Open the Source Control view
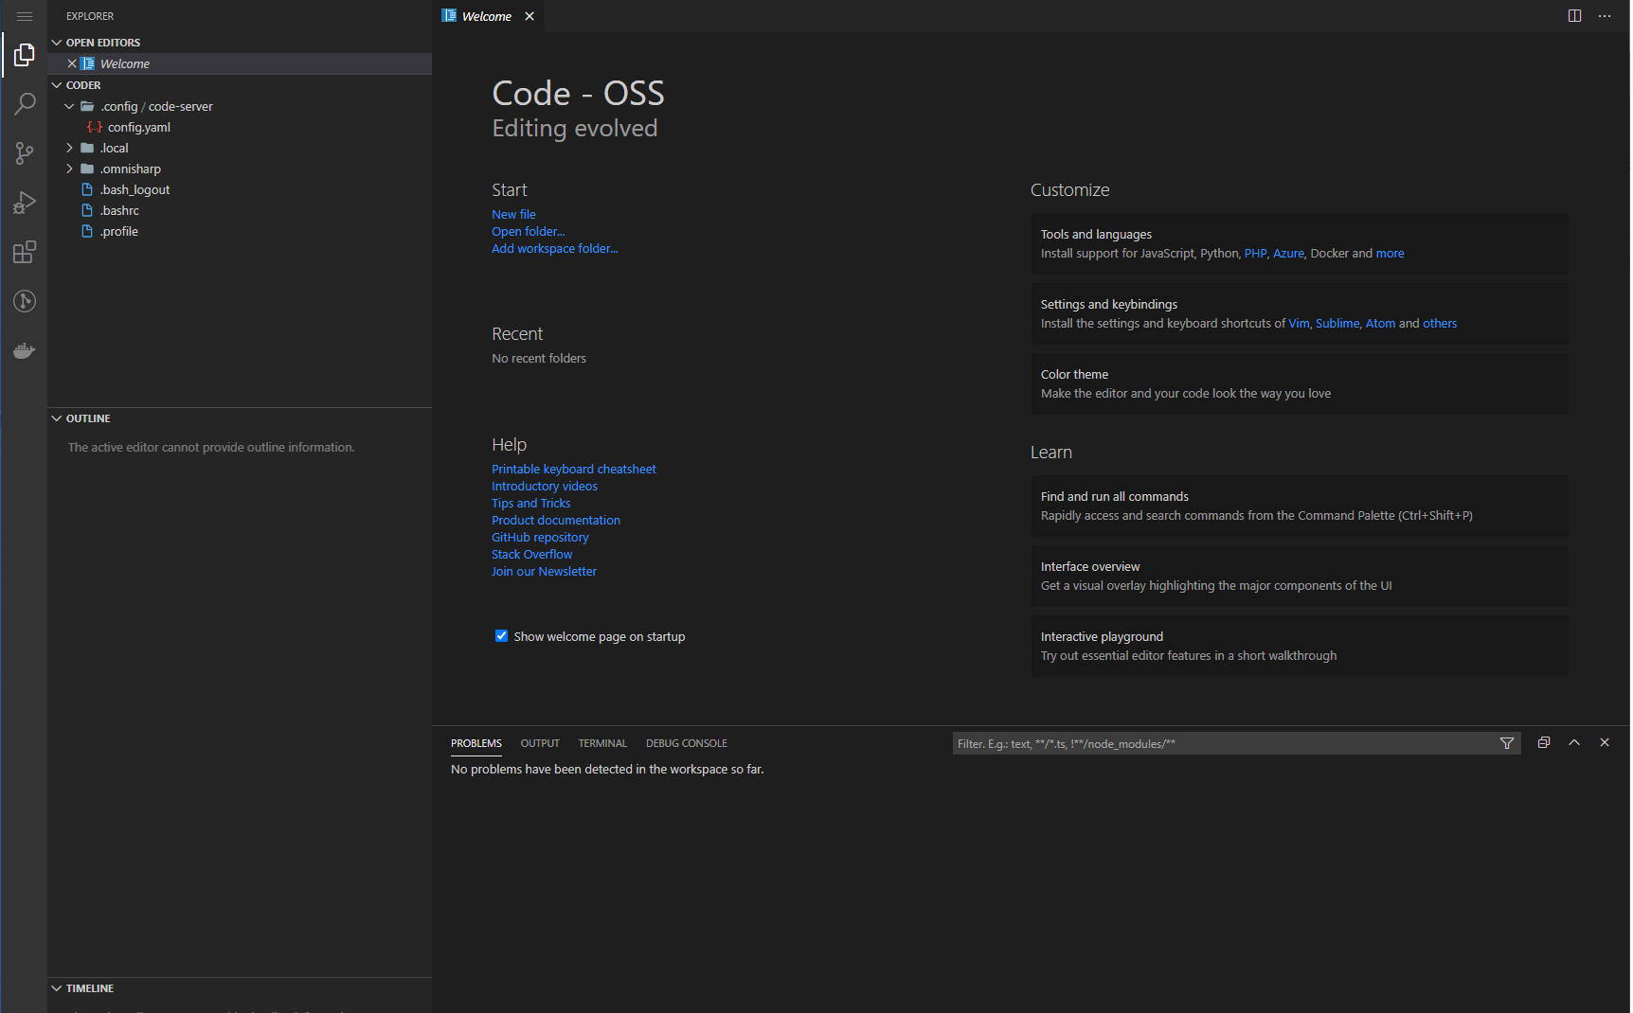 tap(25, 153)
